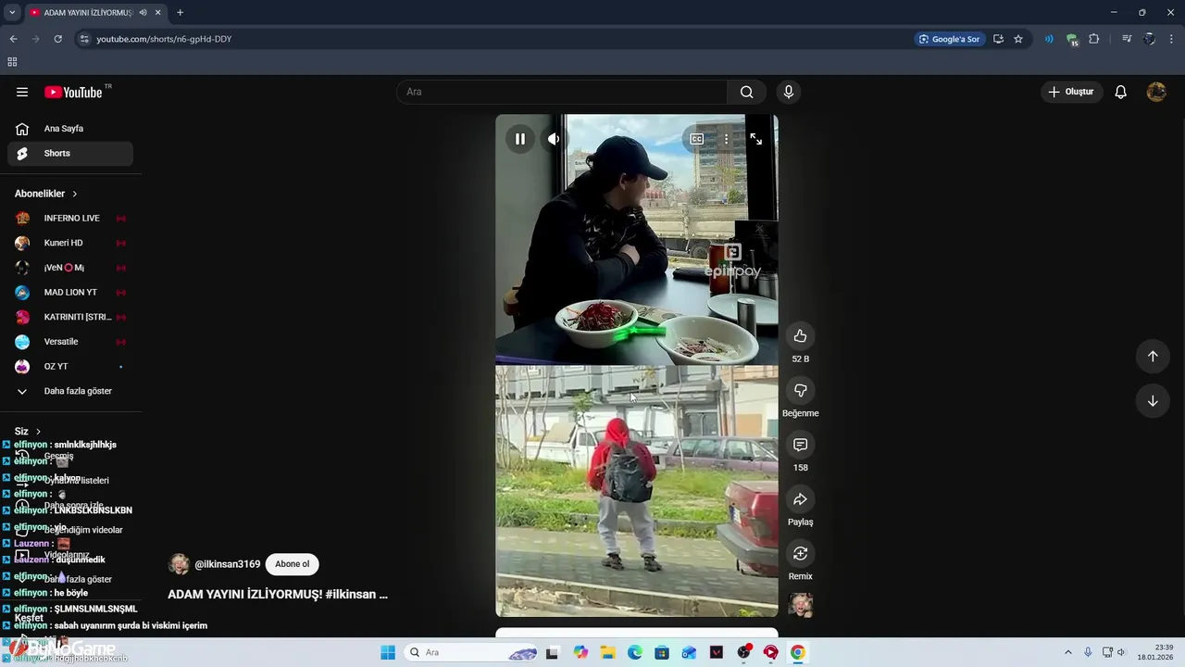The width and height of the screenshot is (1185, 667).
Task: Show hidden system tray icons
Action: (1067, 652)
